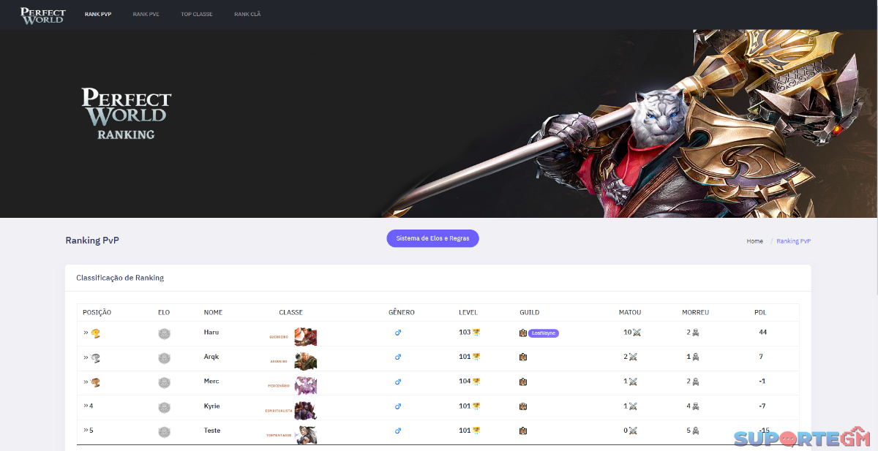This screenshot has height=451, width=878.
Task: Click the Elo badge in Teste's row
Action: click(164, 432)
